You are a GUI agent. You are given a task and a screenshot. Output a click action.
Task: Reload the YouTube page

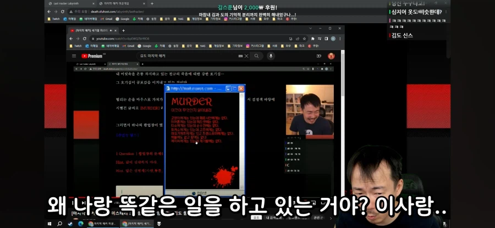85,38
